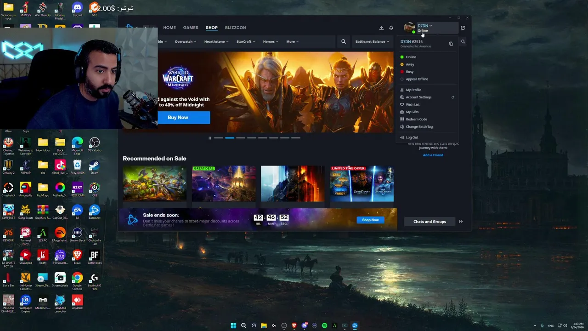Open the LIMITED TIME OFFER StarCraft thumbnail
Image resolution: width=588 pixels, height=331 pixels.
(362, 183)
